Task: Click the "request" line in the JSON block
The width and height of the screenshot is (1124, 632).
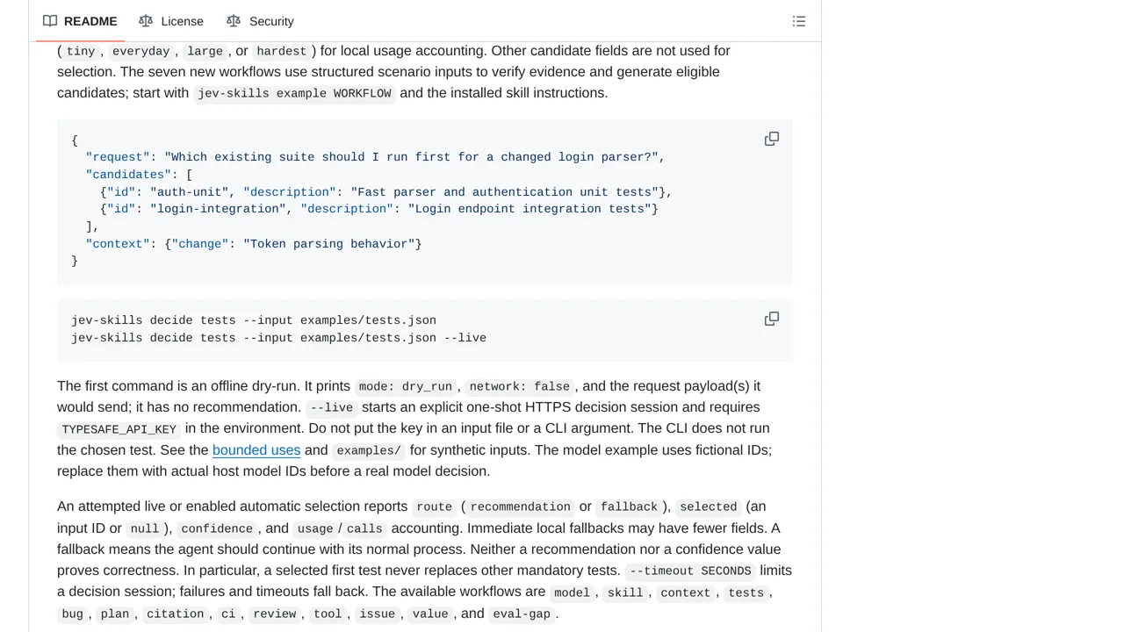Action: click(376, 157)
